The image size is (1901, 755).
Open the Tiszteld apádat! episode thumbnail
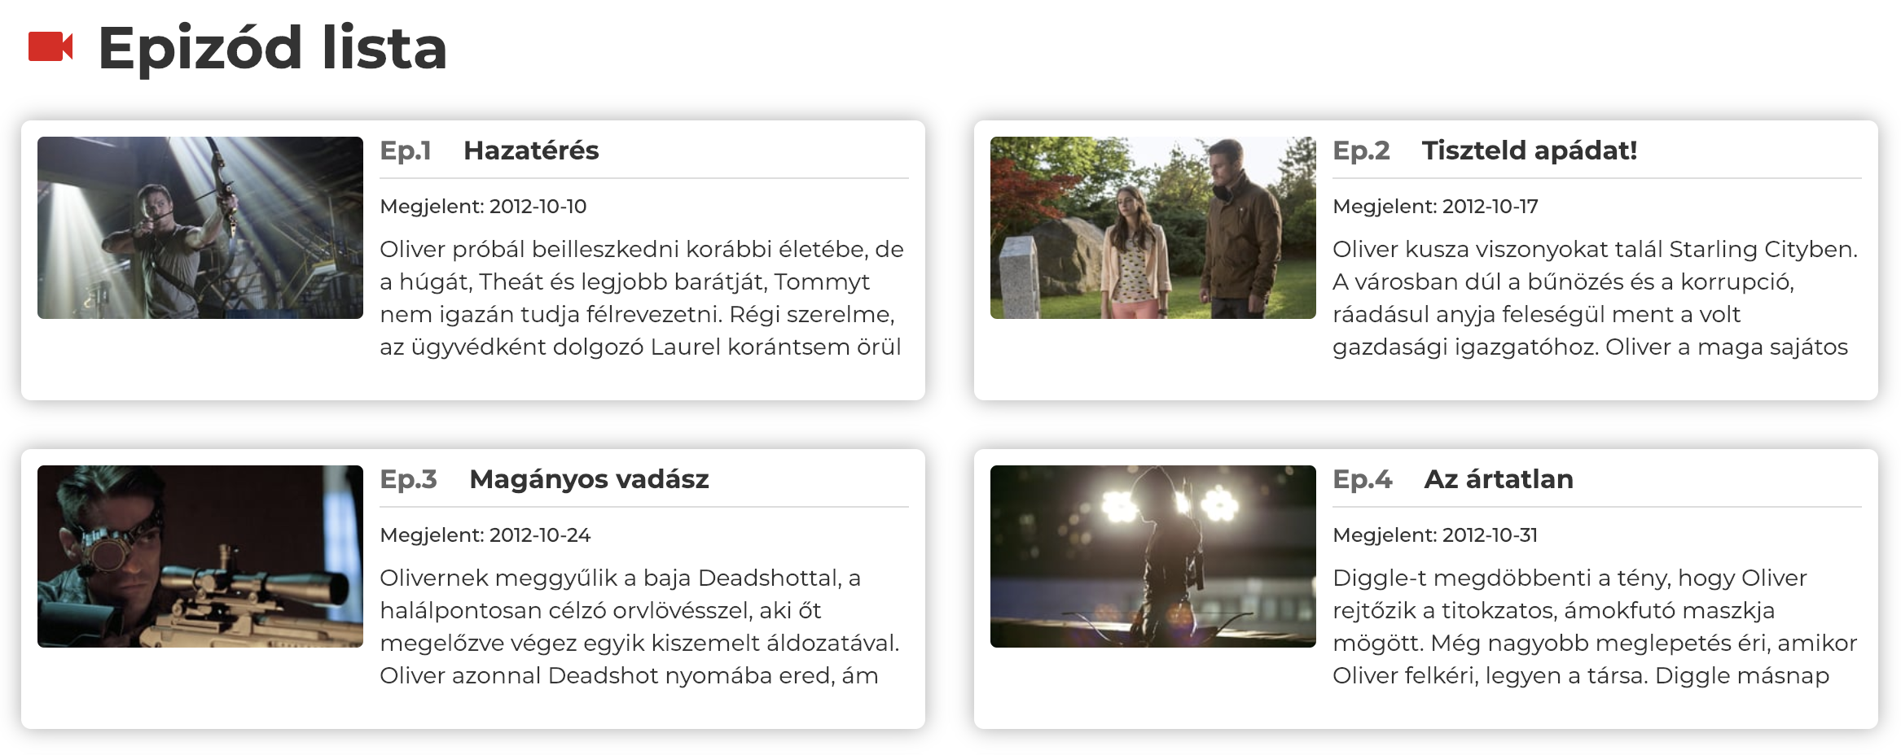click(x=1153, y=228)
